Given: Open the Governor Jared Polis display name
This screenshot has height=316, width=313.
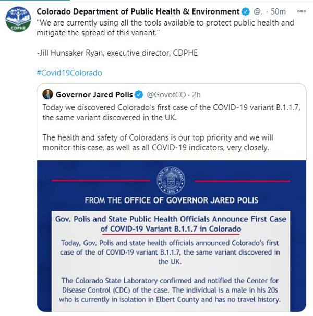Looking at the screenshot, I should (x=94, y=95).
